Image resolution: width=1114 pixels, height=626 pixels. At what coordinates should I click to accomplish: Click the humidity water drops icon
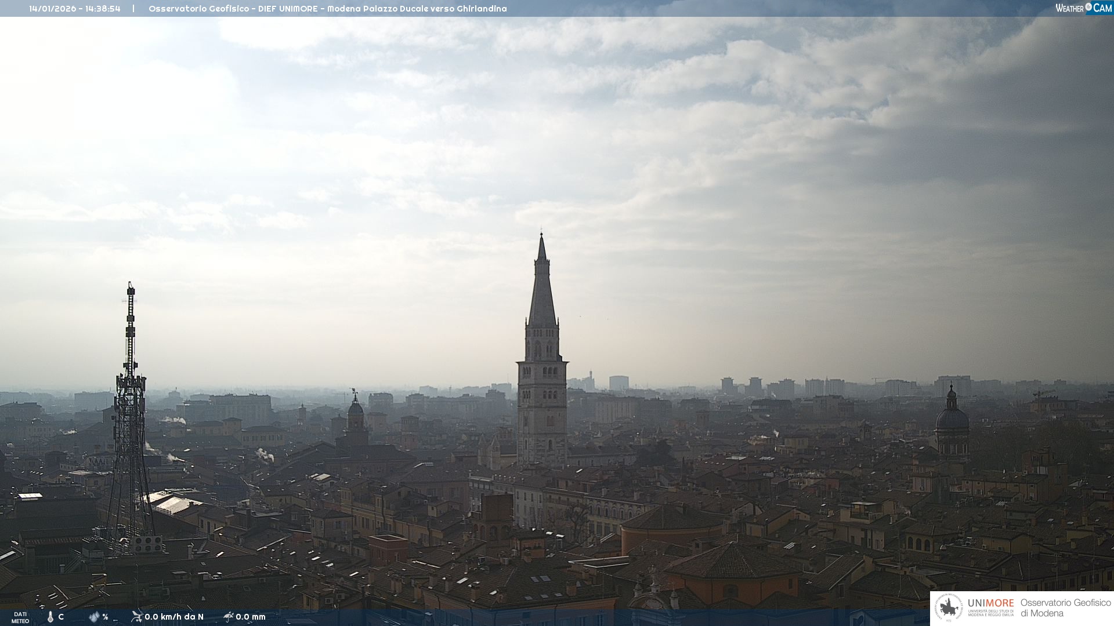click(x=94, y=617)
